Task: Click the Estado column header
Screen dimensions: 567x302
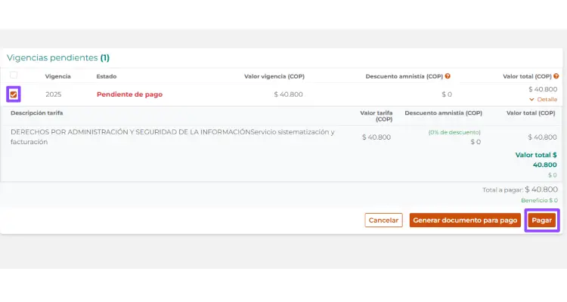Action: coord(107,76)
